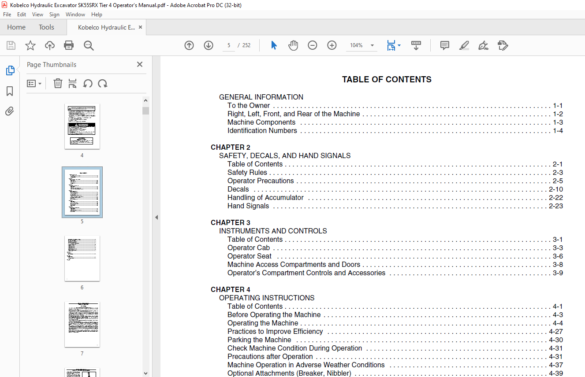Image resolution: width=585 pixels, height=377 pixels.
Task: Delete selected page with the trash icon
Action: [x=58, y=83]
